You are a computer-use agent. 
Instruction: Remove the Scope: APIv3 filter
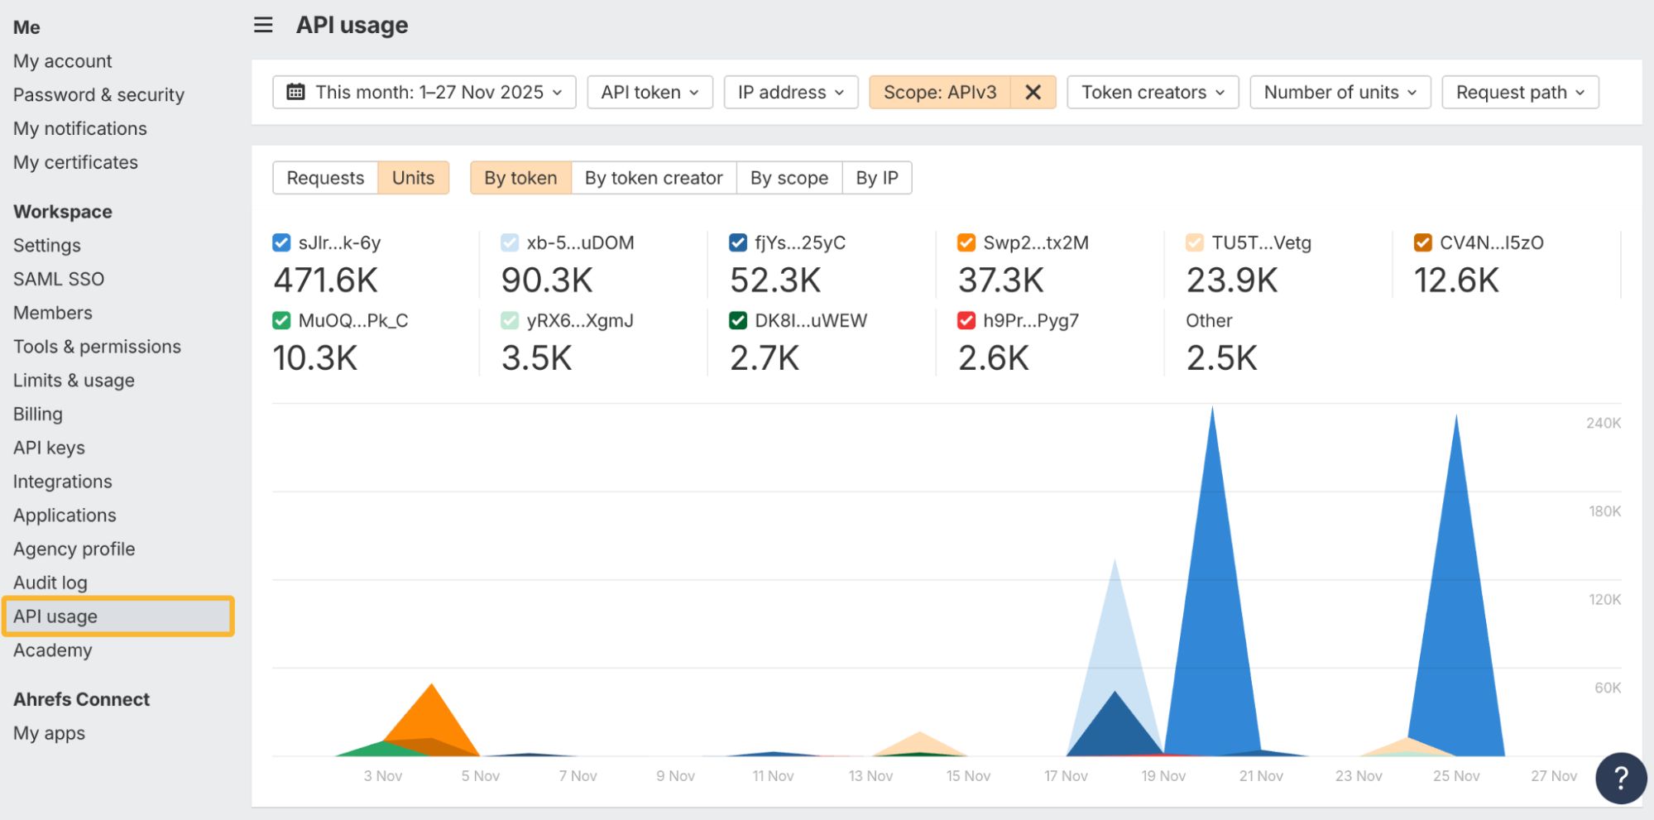pyautogui.click(x=1033, y=92)
